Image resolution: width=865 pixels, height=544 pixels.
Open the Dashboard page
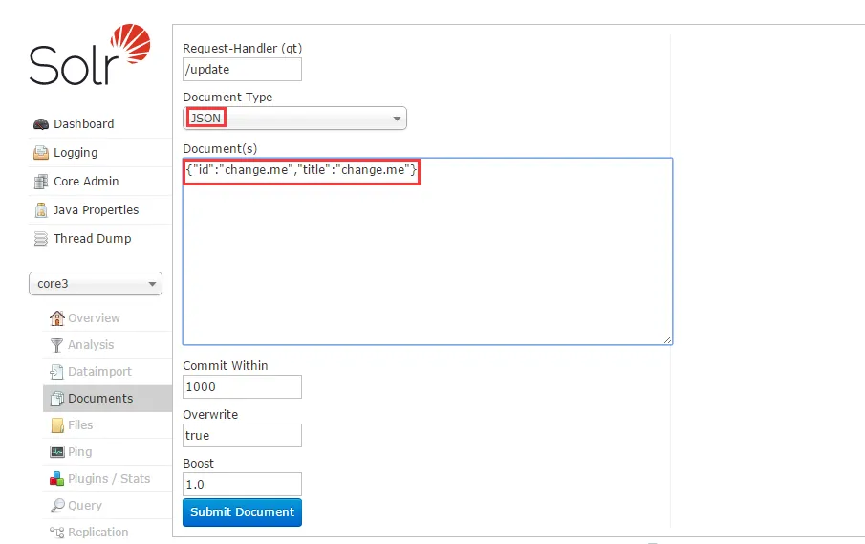[x=84, y=124]
